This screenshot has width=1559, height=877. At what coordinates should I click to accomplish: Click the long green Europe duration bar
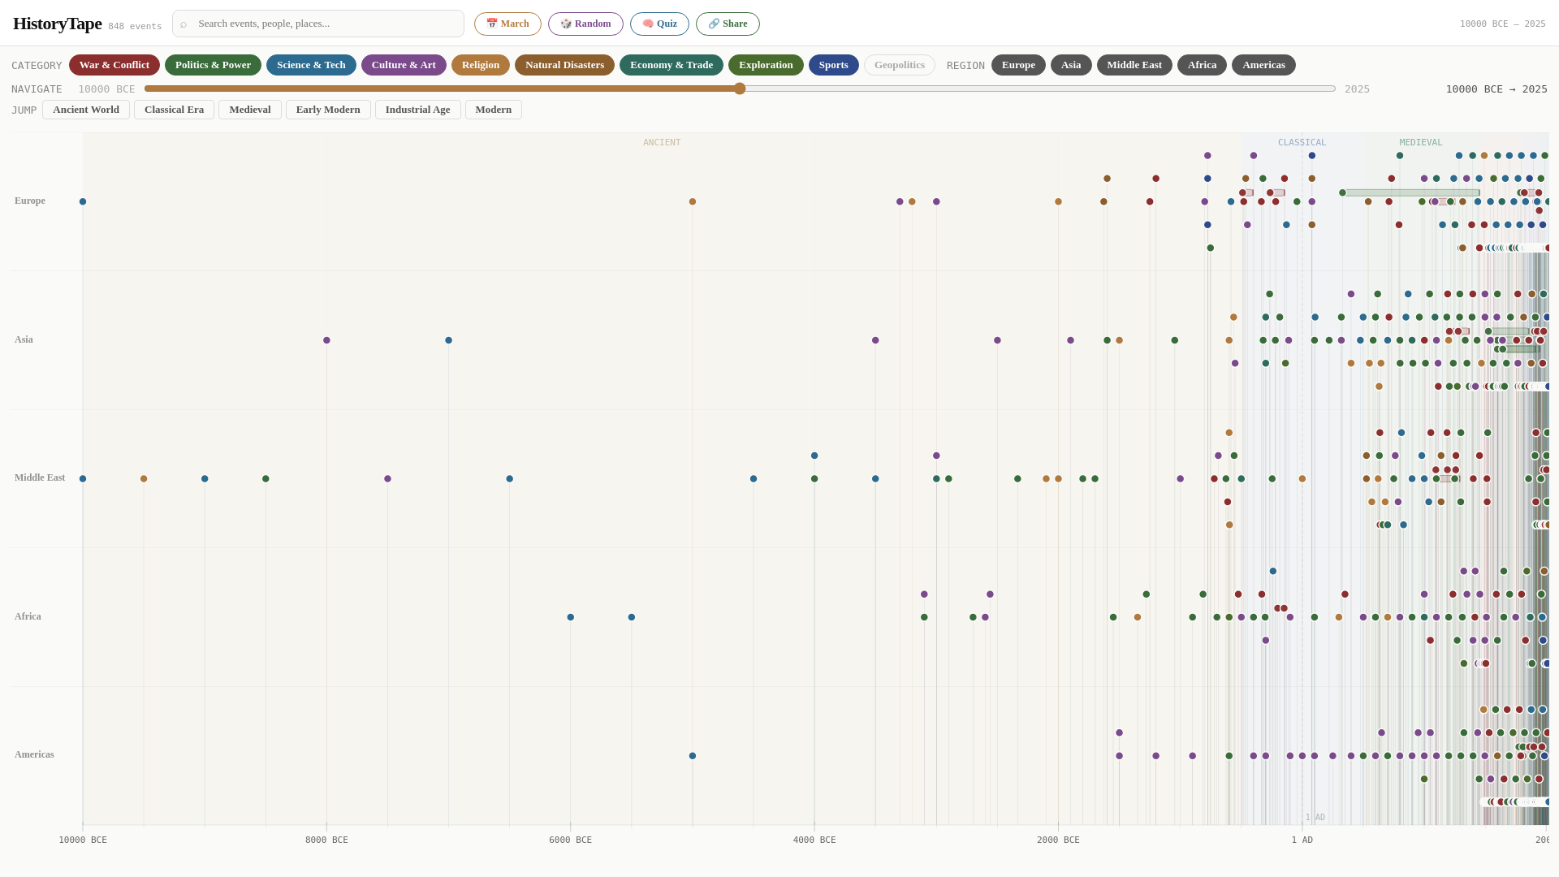(1411, 192)
